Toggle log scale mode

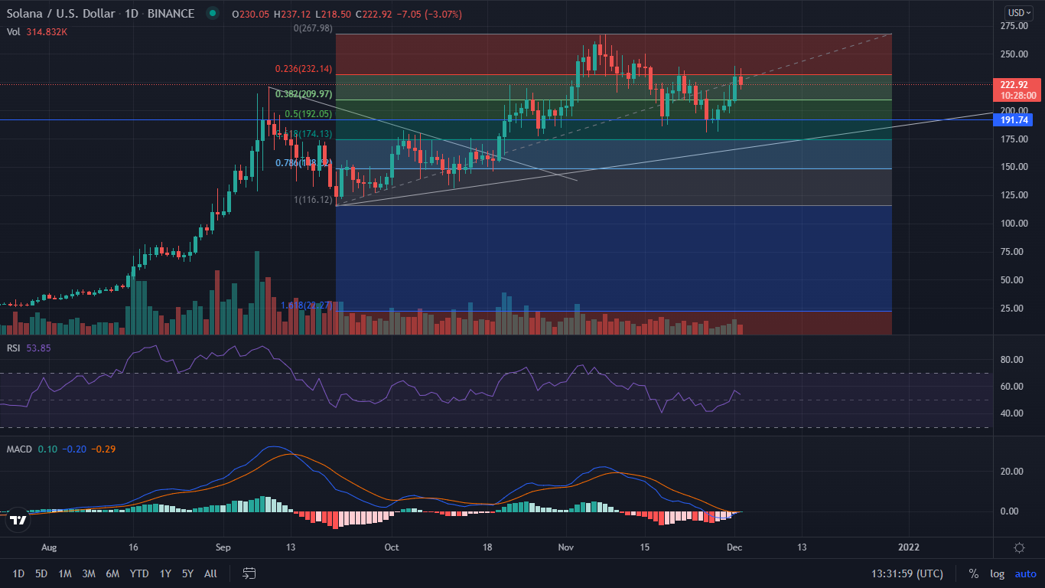coord(997,573)
